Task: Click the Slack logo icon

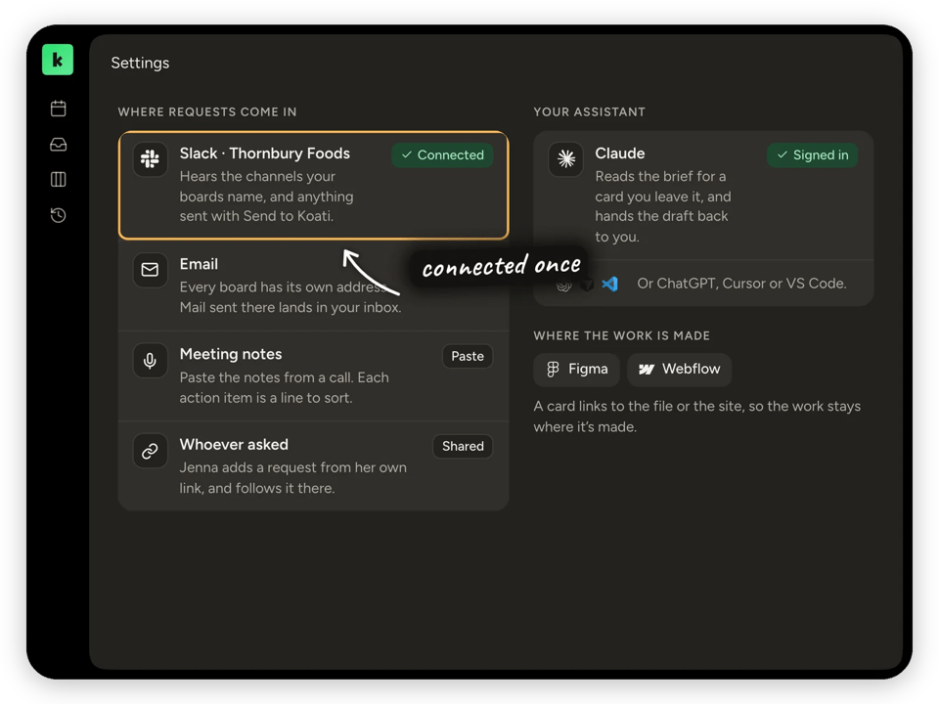Action: click(x=150, y=159)
